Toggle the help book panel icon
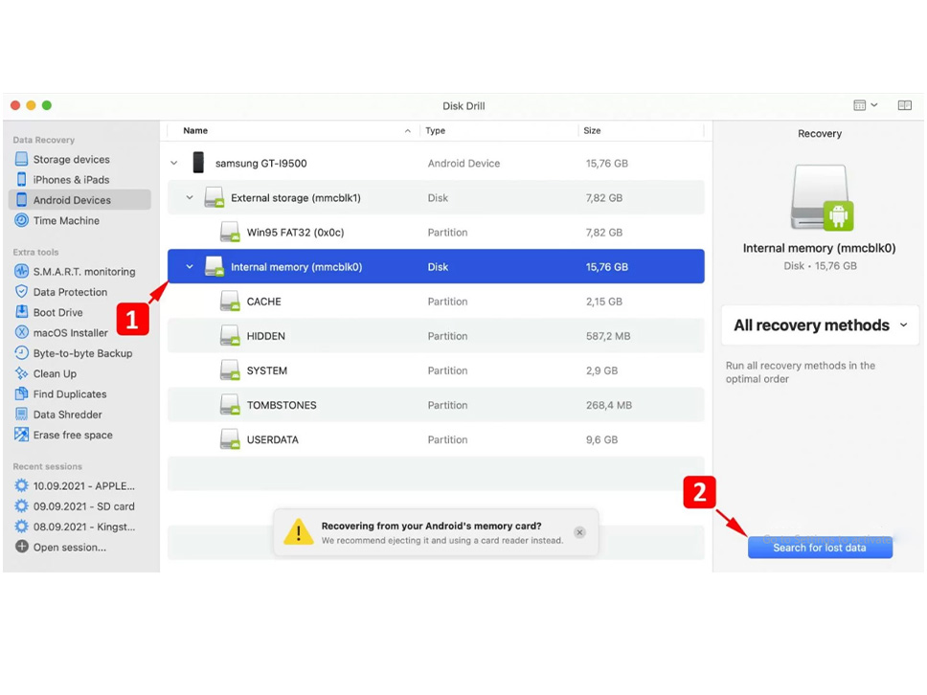Viewport: 927px width, 695px height. pyautogui.click(x=905, y=105)
